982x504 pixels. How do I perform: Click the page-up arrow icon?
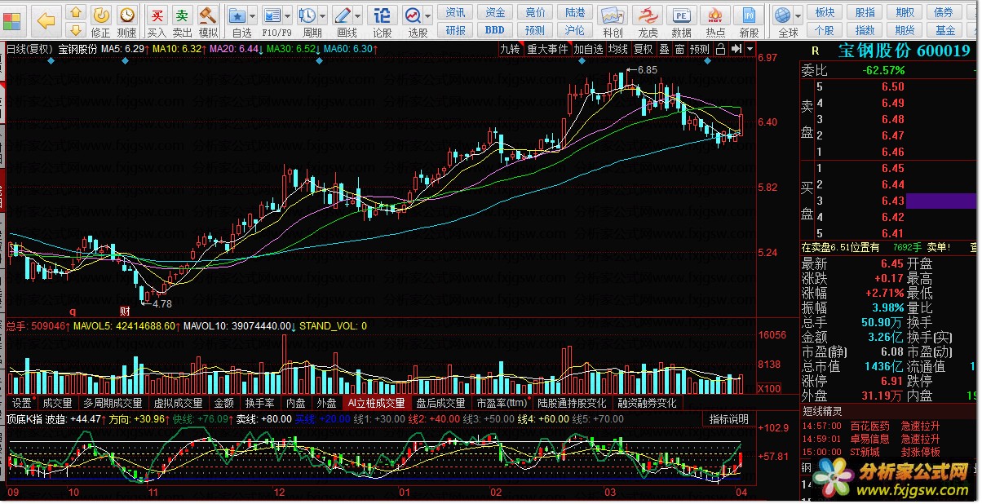coord(75,11)
